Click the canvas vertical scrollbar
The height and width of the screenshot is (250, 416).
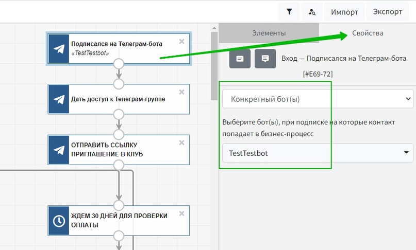214,67
